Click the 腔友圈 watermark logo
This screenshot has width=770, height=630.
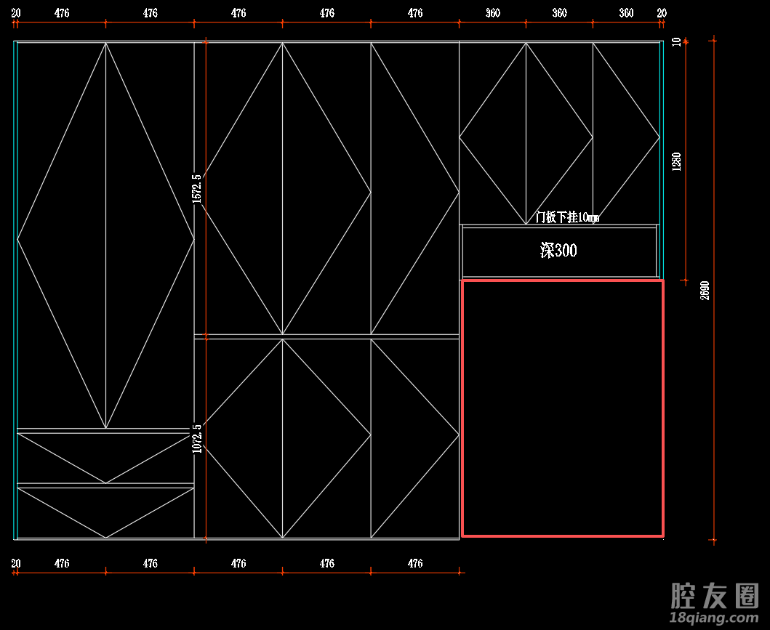click(x=713, y=595)
